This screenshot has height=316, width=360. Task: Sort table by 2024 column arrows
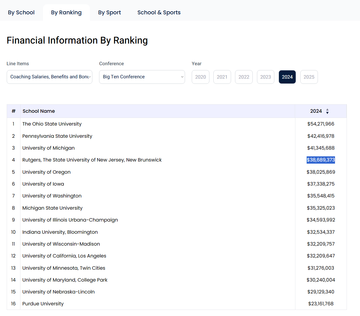(x=327, y=111)
